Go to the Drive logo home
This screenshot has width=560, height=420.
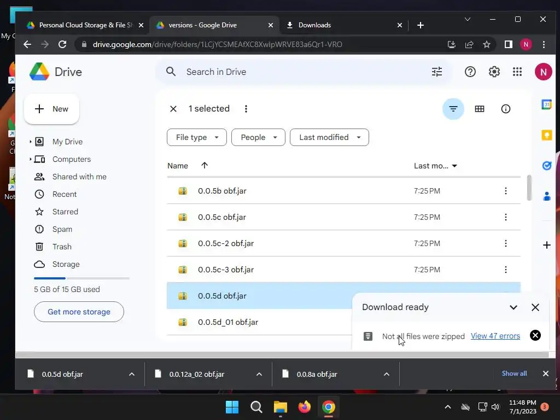click(x=56, y=72)
